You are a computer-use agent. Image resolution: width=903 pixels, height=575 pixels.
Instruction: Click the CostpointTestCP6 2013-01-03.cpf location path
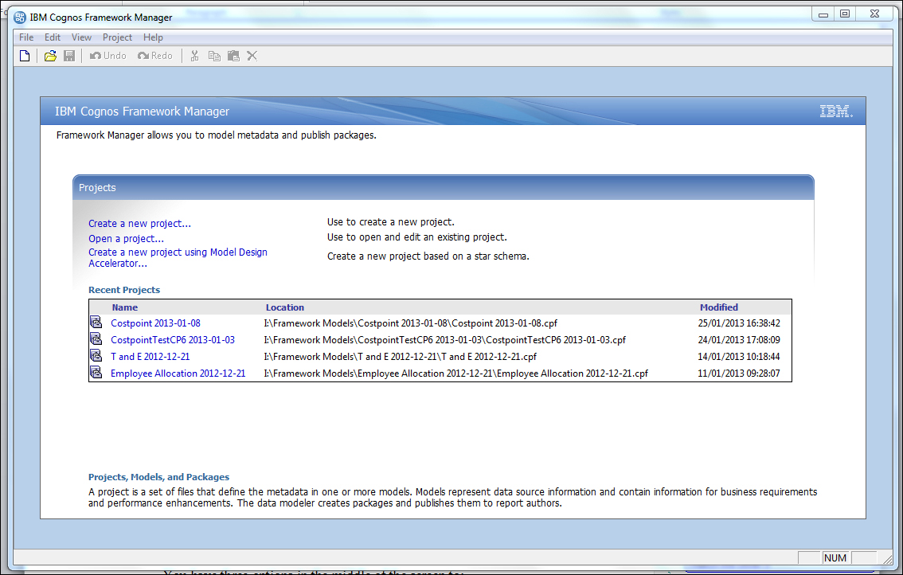(444, 340)
